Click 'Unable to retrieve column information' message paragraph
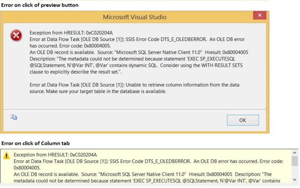 [134, 88]
